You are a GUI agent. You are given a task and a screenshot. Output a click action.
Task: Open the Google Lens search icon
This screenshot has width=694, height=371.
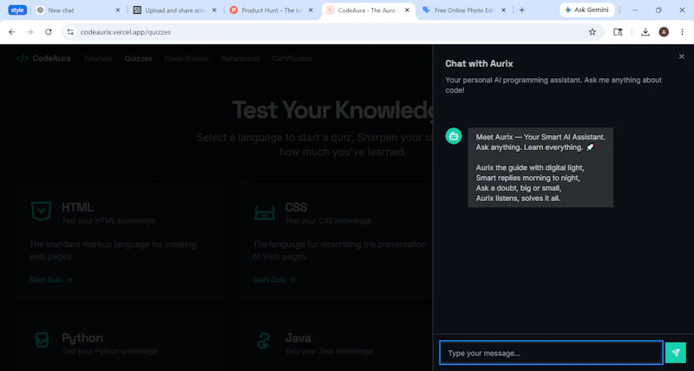click(618, 32)
